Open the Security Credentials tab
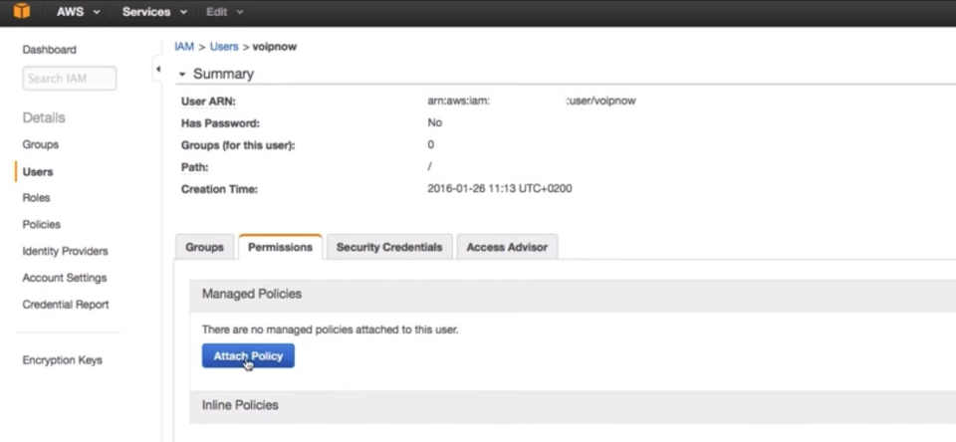Viewport: 956px width, 442px height. (x=388, y=247)
